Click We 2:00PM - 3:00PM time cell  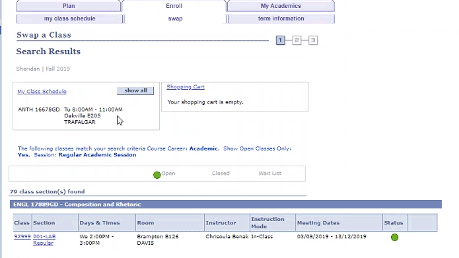[96, 240]
